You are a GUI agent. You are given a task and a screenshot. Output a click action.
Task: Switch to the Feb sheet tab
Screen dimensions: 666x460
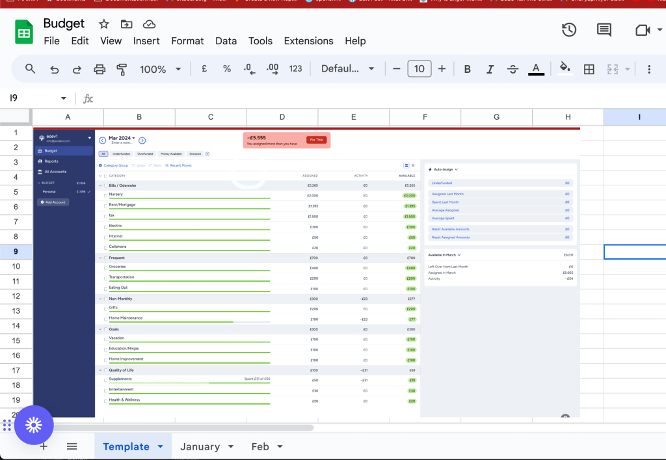click(260, 446)
